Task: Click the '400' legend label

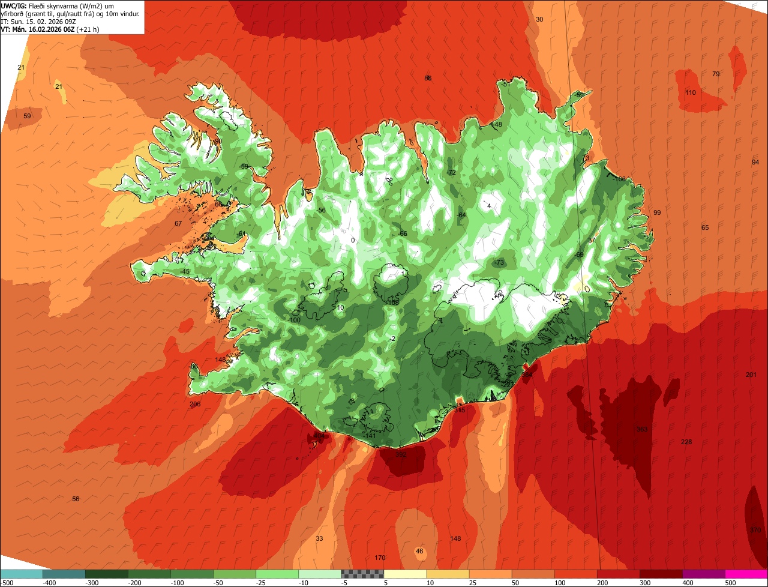Action: pos(688,583)
